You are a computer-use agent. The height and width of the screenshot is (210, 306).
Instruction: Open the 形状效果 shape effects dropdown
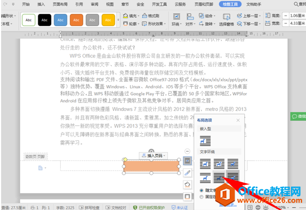pyautogui.click(x=154, y=24)
